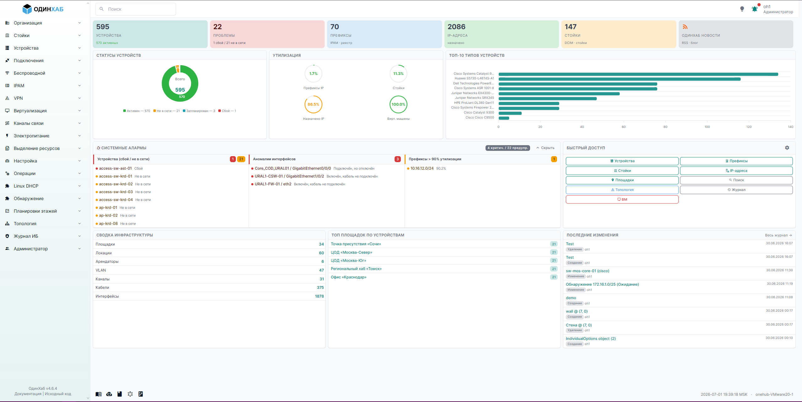This screenshot has width=802, height=402.
Task: Click the Префиксы quick access button
Action: pos(736,161)
